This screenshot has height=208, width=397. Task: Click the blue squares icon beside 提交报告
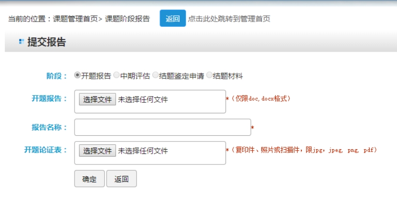point(21,42)
